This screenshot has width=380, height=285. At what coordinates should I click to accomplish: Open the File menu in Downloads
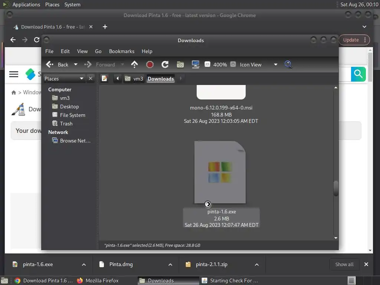pos(49,51)
